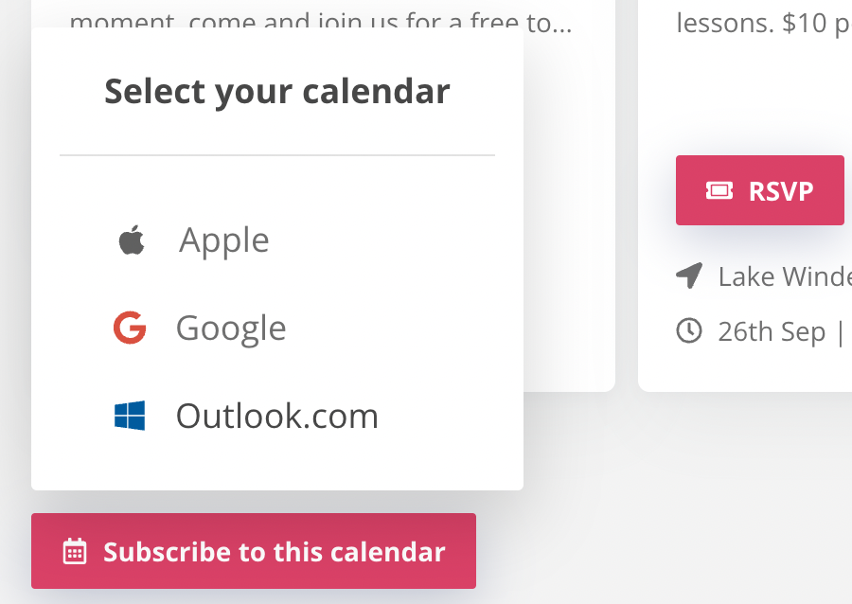Click the location arrow icon beside Lake Windermere
This screenshot has height=604, width=852.
pos(687,275)
